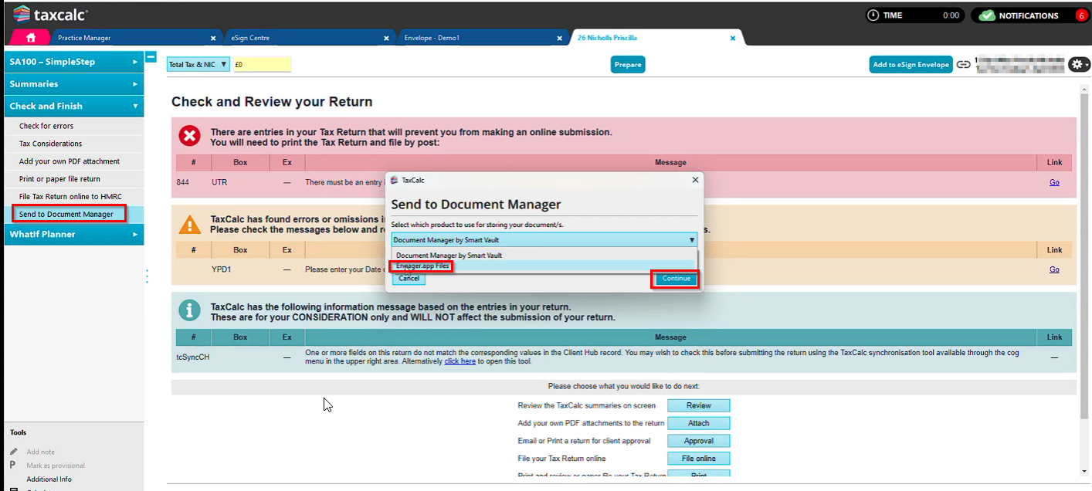This screenshot has width=1092, height=491.
Task: Open the Notifications checkmark icon
Action: pos(986,15)
